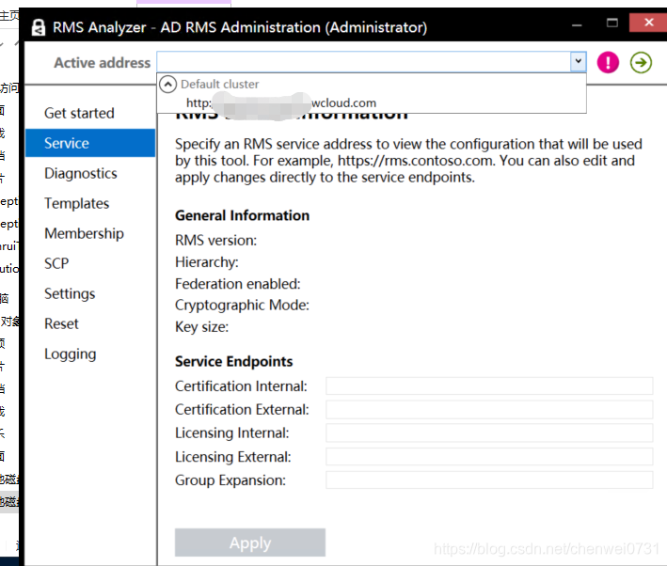
Task: Click the Licensing External field
Action: (489, 457)
